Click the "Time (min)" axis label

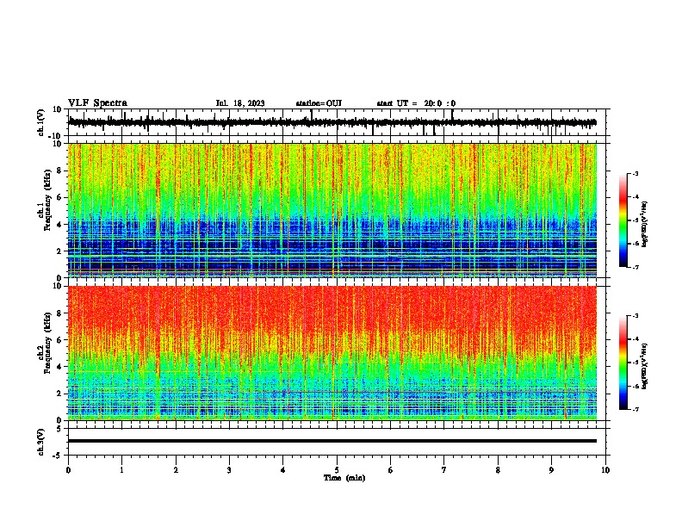pos(344,478)
